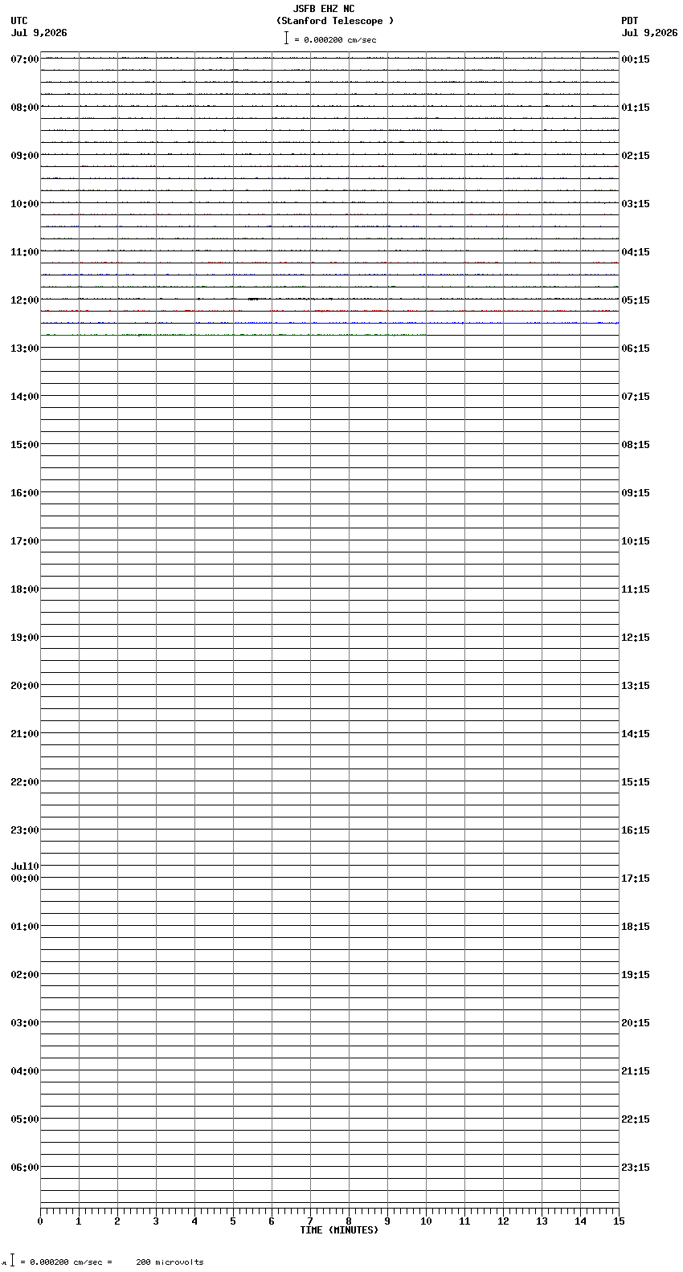
Task: Click the '08:15' PDT row label
Action: pyautogui.click(x=636, y=445)
